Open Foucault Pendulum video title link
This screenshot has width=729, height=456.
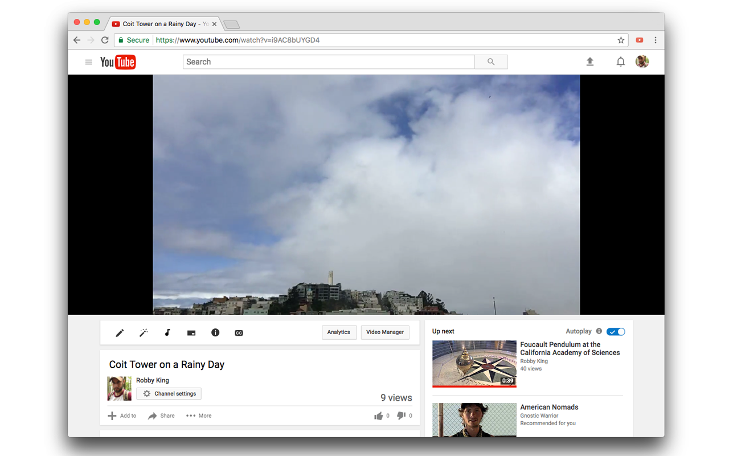point(570,348)
